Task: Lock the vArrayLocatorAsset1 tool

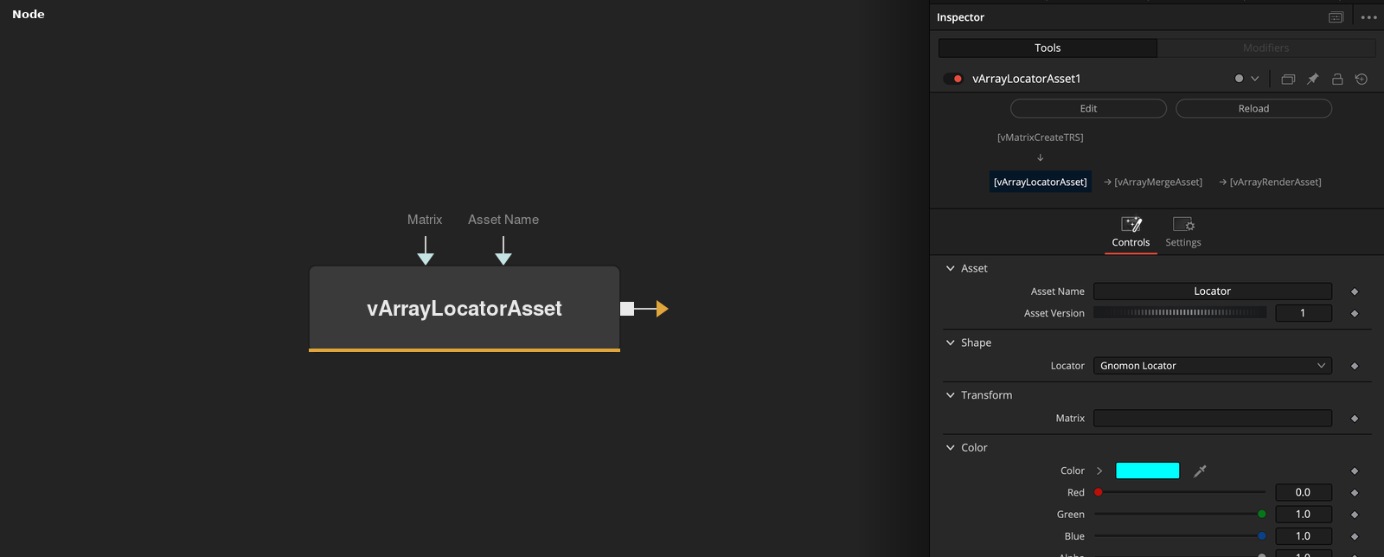Action: 1337,79
